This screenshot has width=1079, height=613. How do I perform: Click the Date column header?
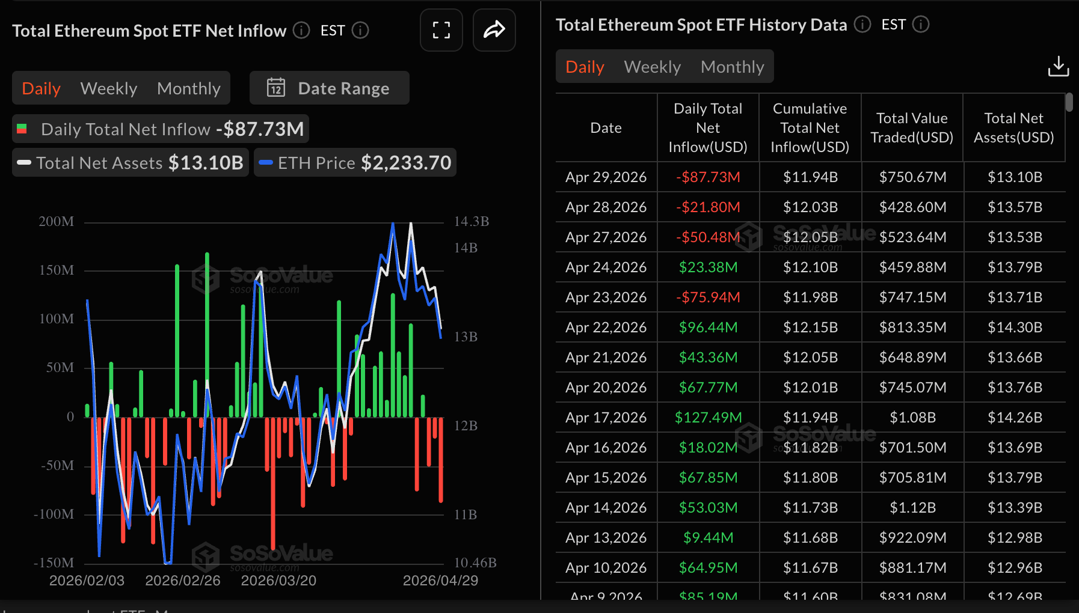coord(606,127)
